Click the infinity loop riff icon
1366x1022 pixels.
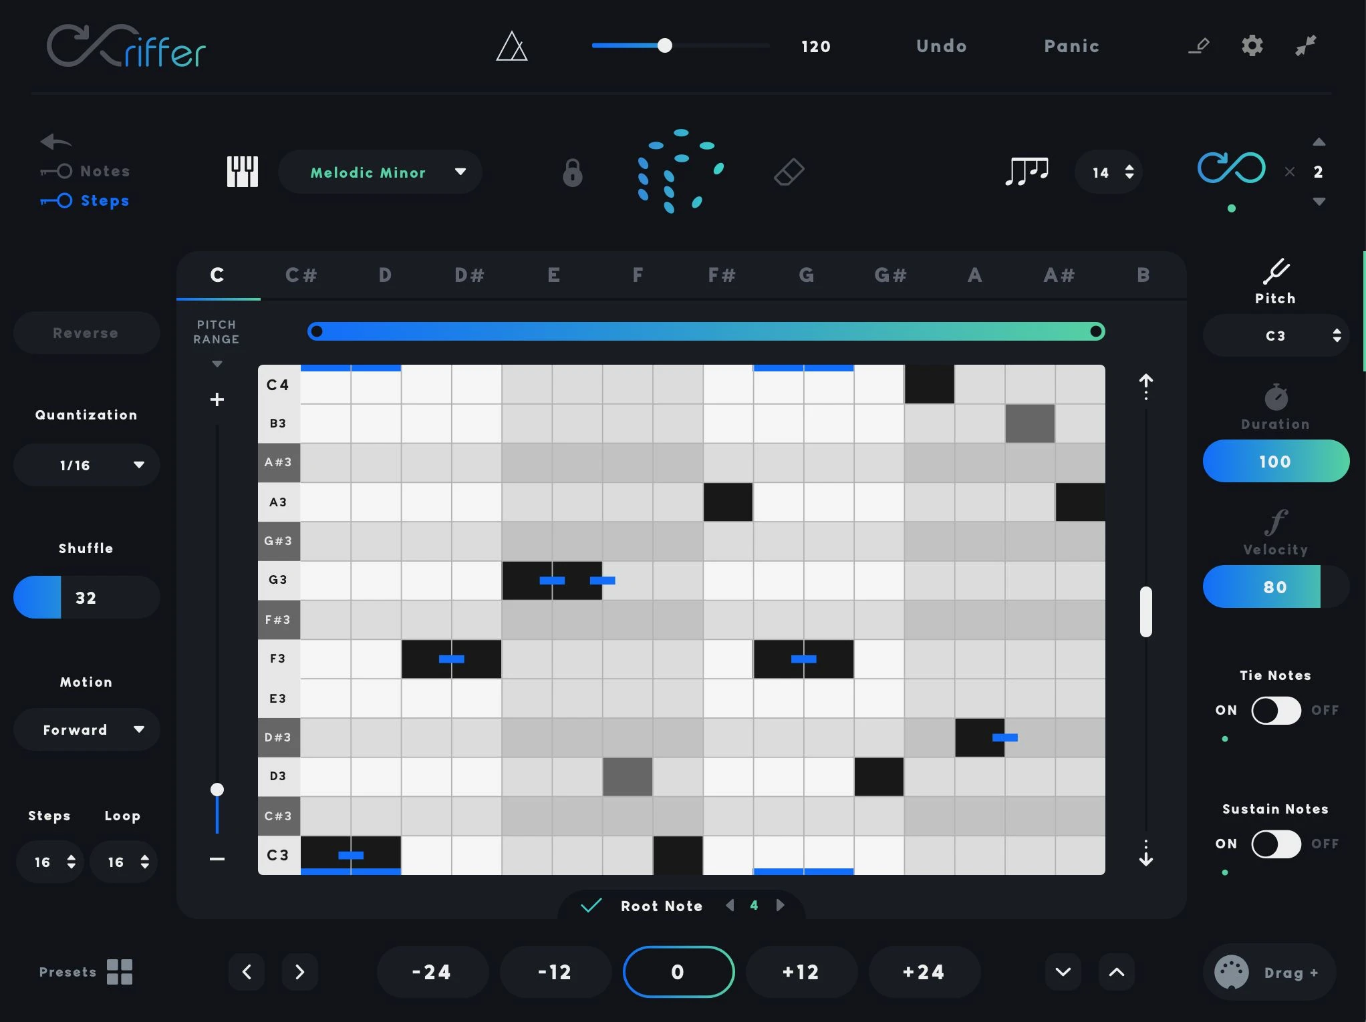1231,168
